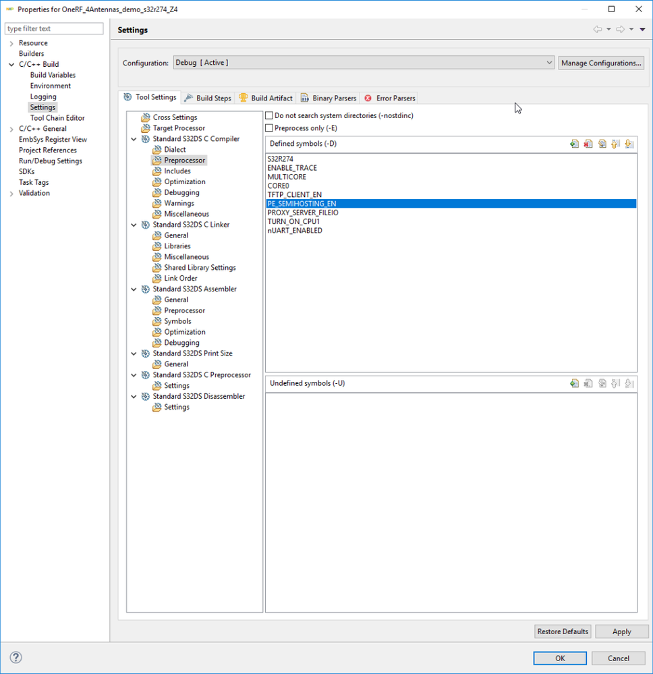Open help with the question mark icon
The height and width of the screenshot is (674, 653).
point(16,657)
